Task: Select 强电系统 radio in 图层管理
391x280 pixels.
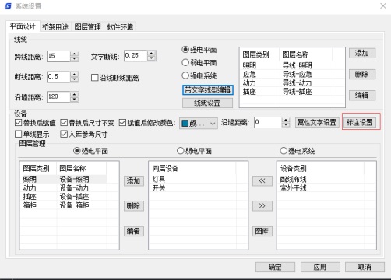Action: 284,151
